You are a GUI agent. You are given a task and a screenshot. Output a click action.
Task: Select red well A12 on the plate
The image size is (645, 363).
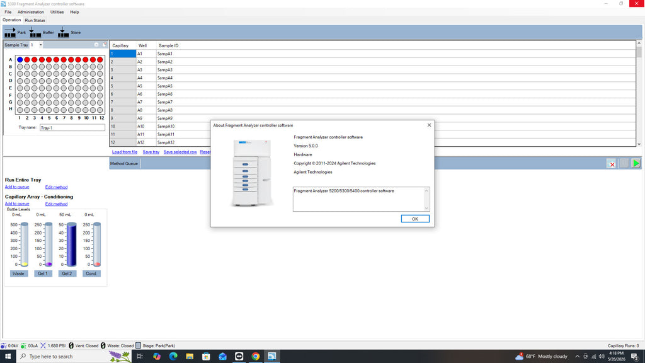(100, 60)
